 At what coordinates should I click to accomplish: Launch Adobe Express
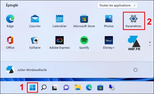[60, 43]
